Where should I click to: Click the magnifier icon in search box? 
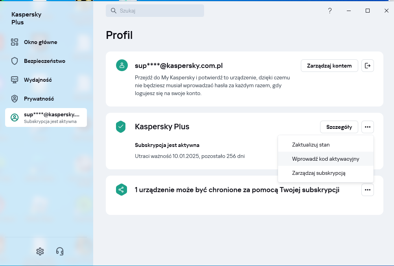coord(114,11)
